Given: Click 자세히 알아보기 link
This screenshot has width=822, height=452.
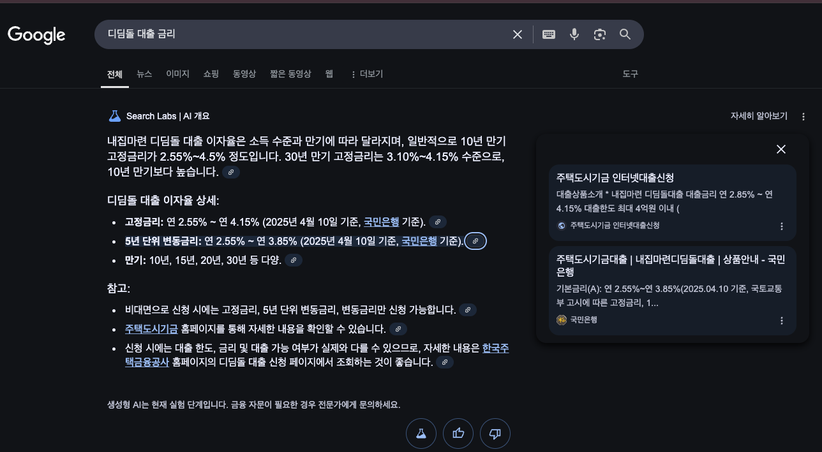Looking at the screenshot, I should coord(759,116).
